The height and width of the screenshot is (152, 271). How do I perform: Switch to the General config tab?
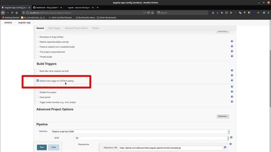click(x=40, y=28)
